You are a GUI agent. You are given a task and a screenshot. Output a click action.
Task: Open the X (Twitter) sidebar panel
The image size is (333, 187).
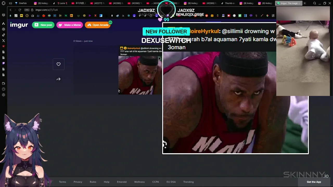[x=3, y=41]
